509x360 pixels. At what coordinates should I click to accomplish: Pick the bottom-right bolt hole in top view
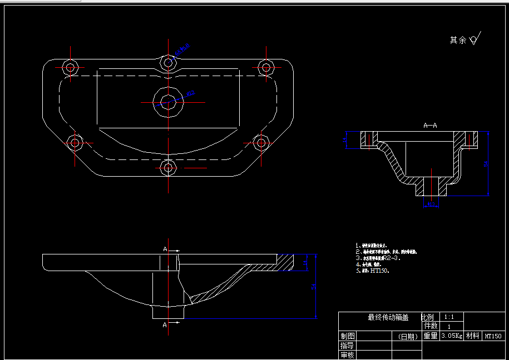[261, 143]
